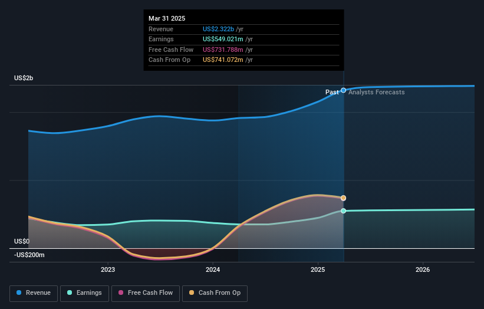Click the Analysts Forecasts label
Image resolution: width=484 pixels, height=309 pixels.
tap(376, 92)
